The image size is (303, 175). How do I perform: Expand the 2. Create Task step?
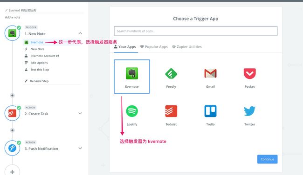[80, 113]
